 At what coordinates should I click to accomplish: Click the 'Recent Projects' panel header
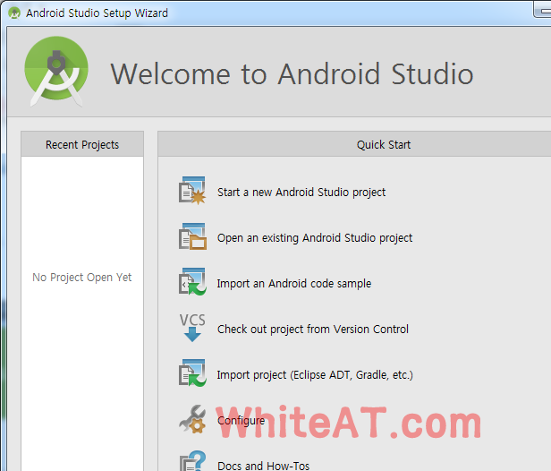click(x=82, y=144)
